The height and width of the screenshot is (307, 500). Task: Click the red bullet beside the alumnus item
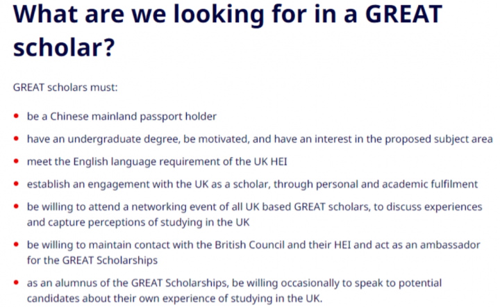[x=17, y=283]
